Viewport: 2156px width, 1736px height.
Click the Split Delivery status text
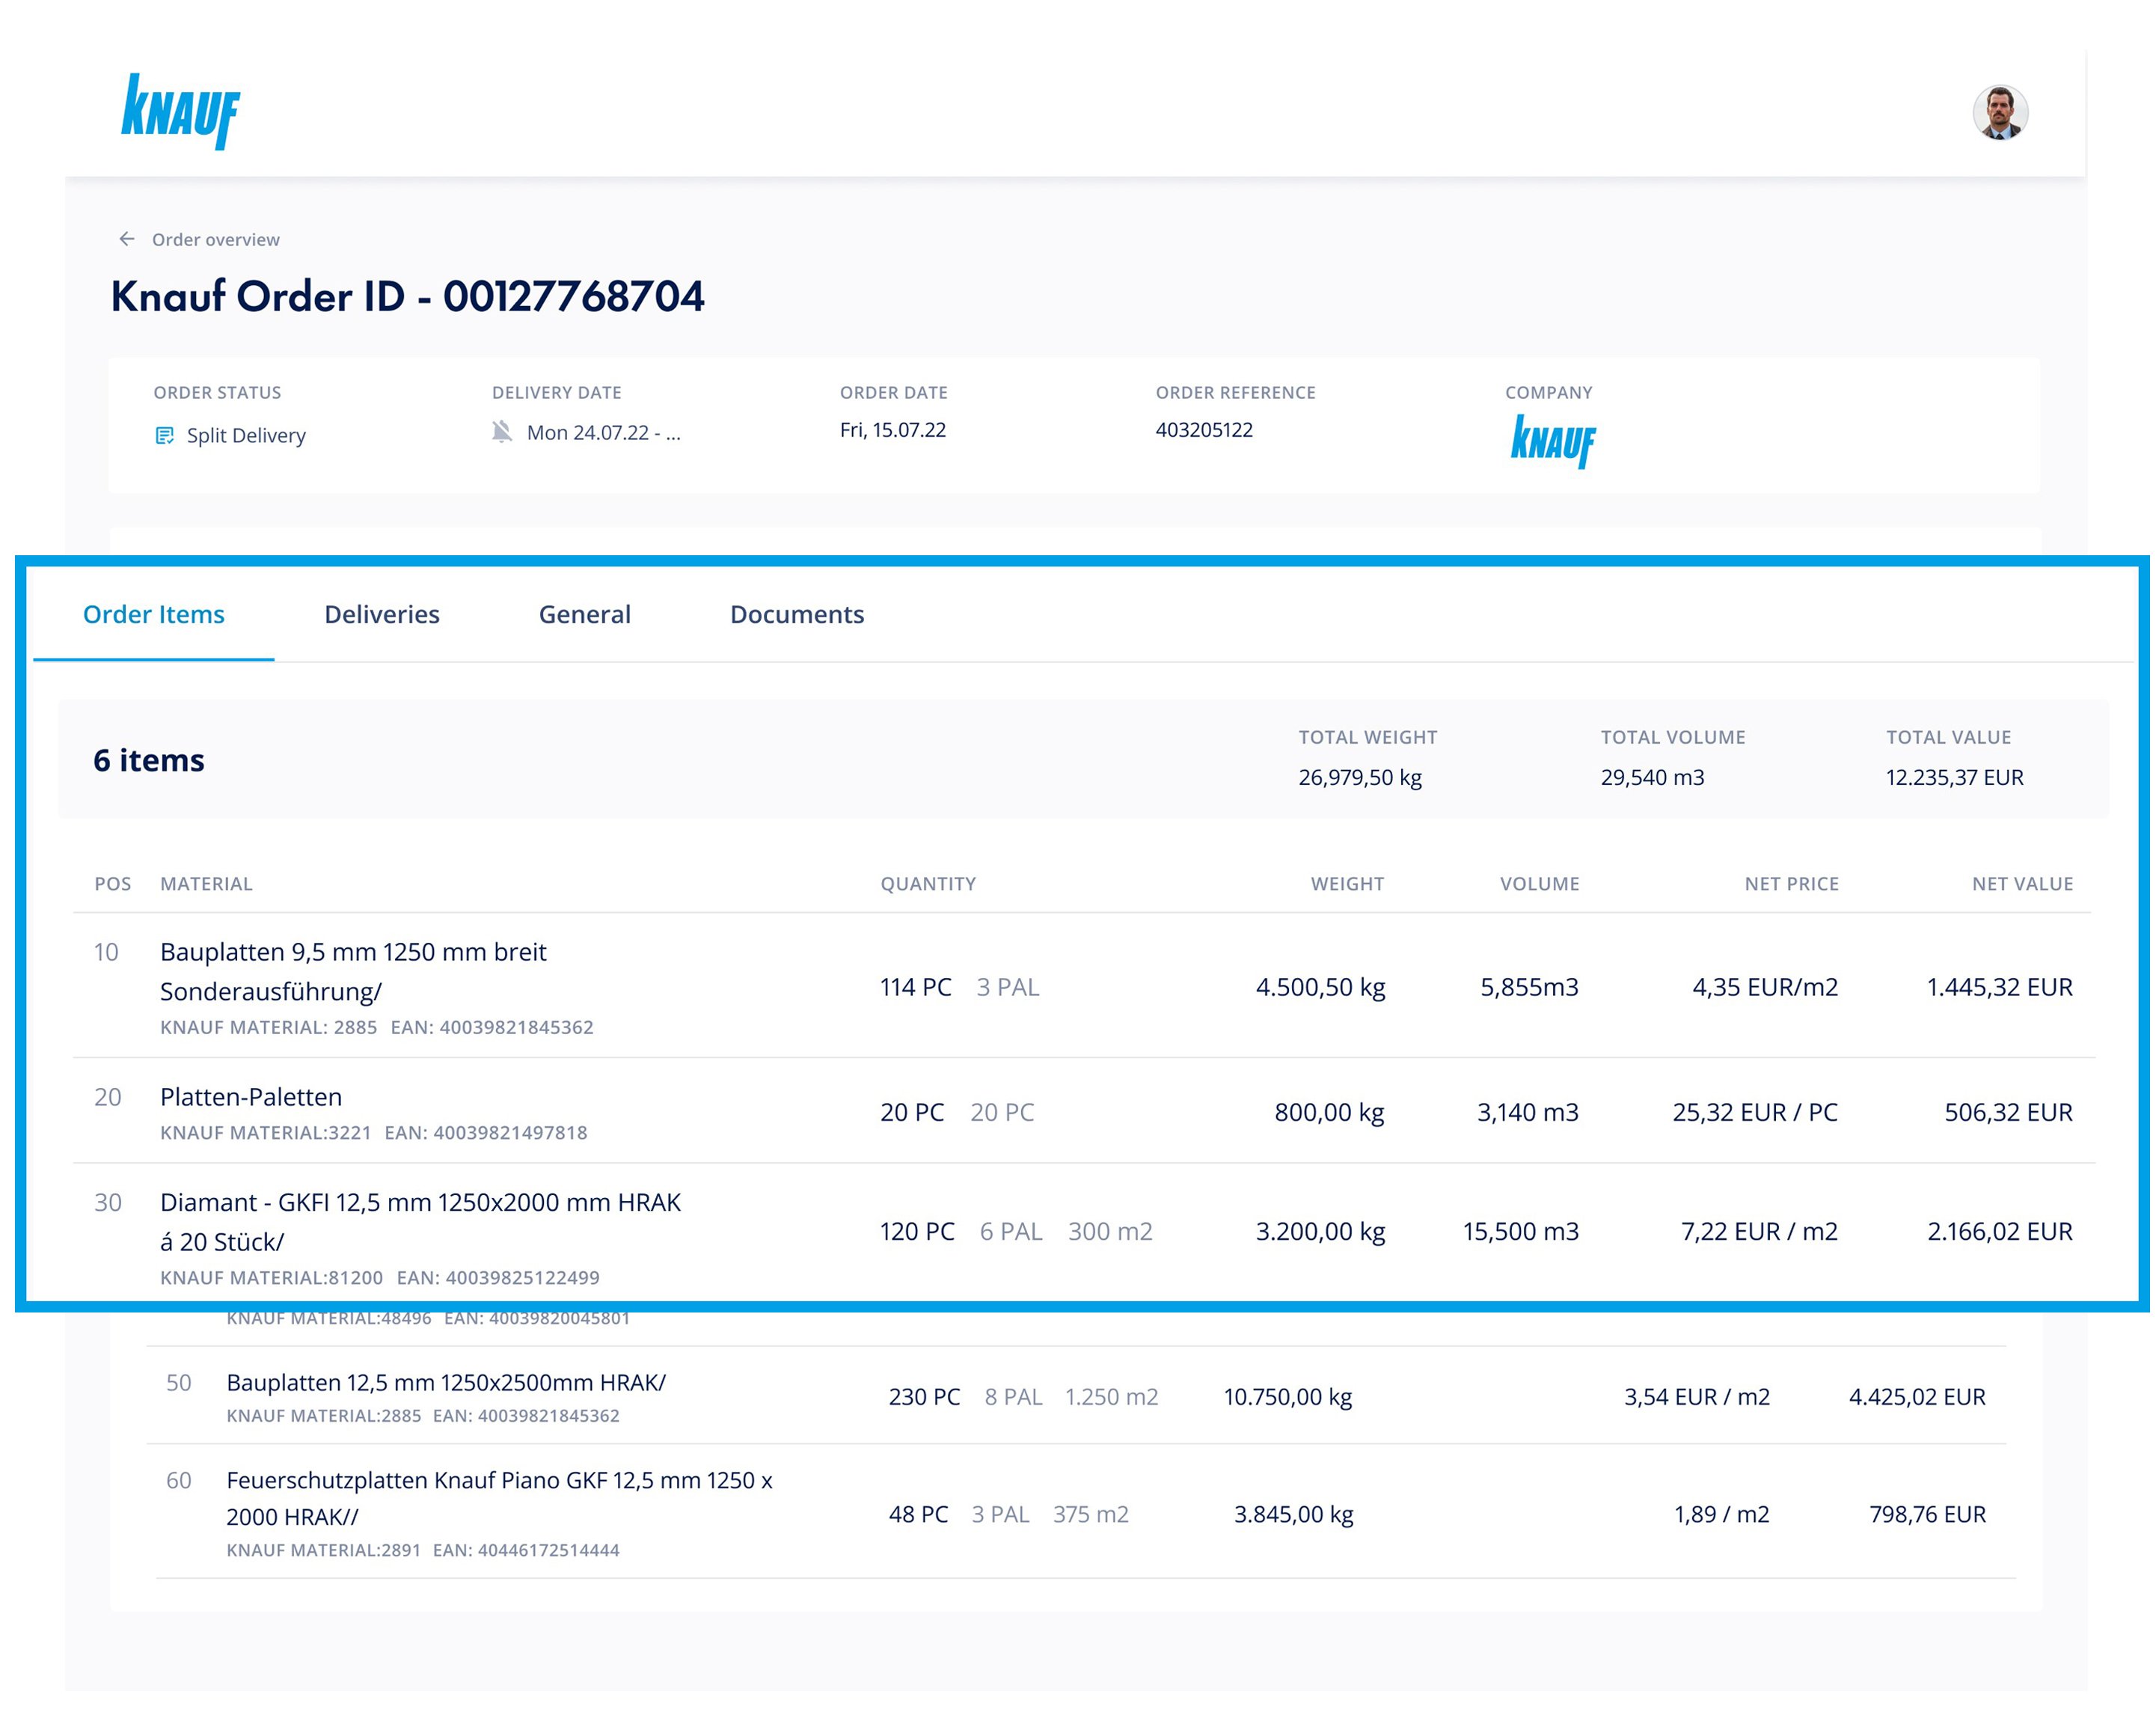(246, 436)
